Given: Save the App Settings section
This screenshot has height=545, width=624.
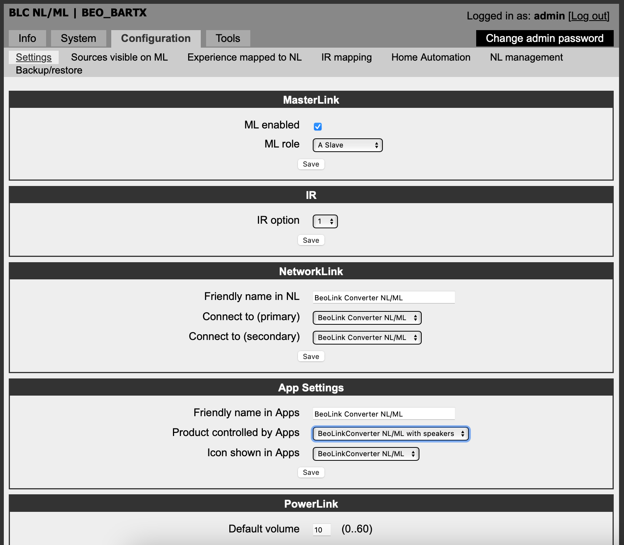Looking at the screenshot, I should pos(311,473).
